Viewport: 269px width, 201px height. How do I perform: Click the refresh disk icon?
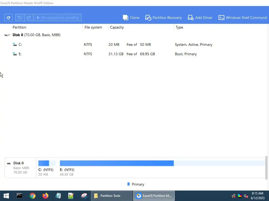click(8, 18)
